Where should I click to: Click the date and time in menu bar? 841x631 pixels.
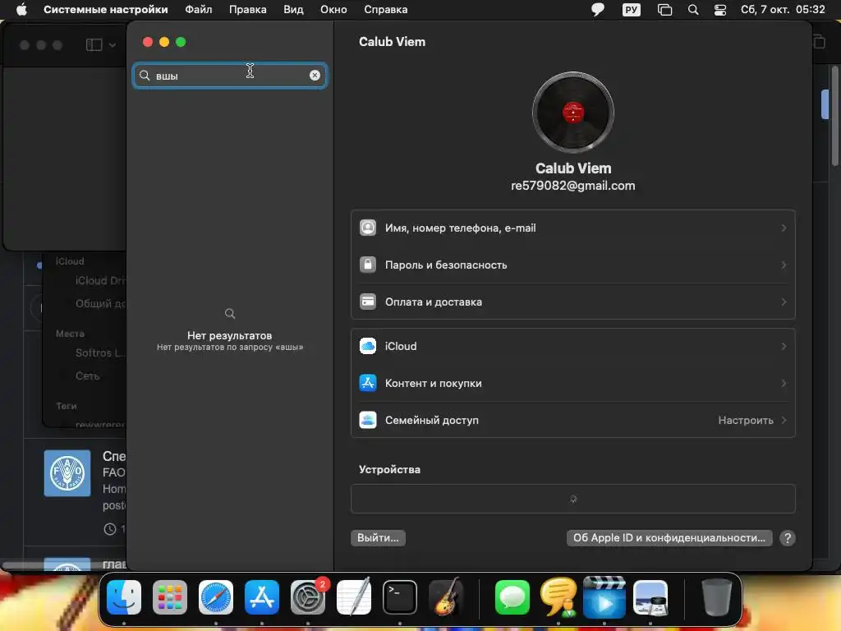tap(783, 10)
